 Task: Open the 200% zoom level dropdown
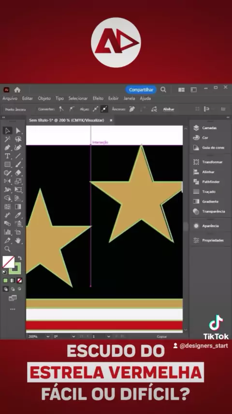pos(48,336)
